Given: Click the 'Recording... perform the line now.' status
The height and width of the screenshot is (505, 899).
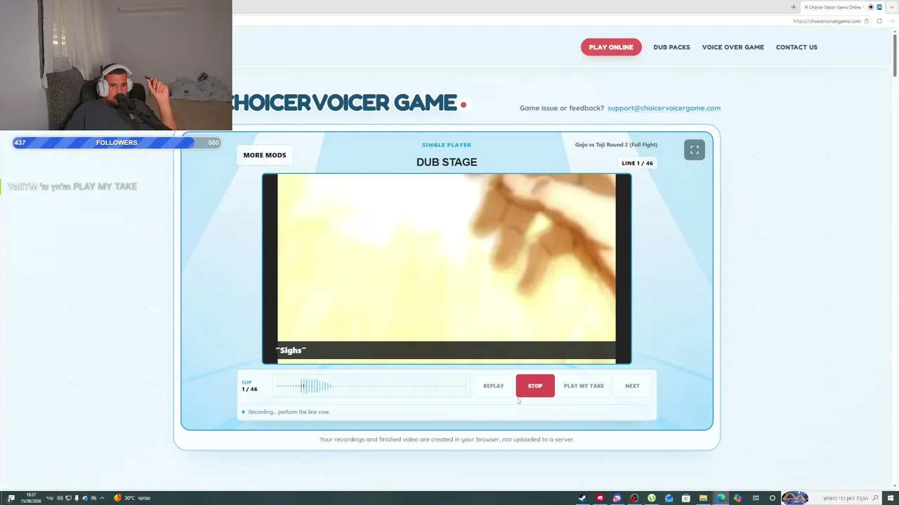Looking at the screenshot, I should [x=289, y=412].
